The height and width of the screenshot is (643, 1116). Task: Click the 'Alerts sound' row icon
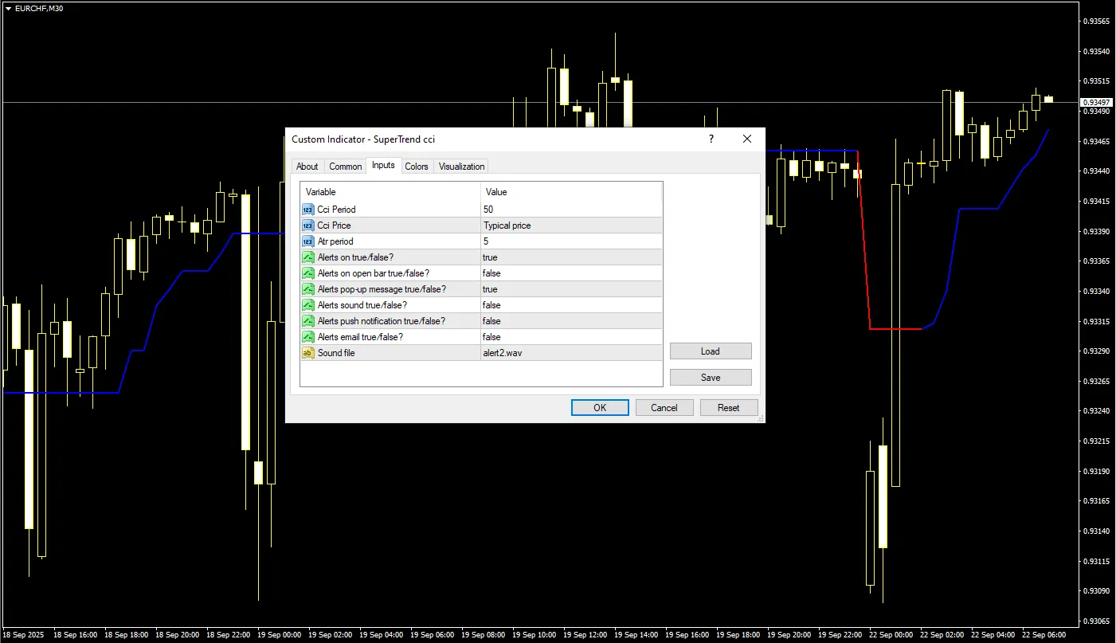(308, 305)
